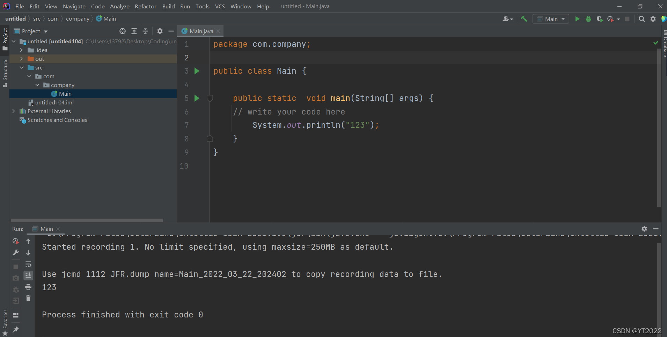Click the Project panel horizontal scrollbar

click(x=87, y=220)
